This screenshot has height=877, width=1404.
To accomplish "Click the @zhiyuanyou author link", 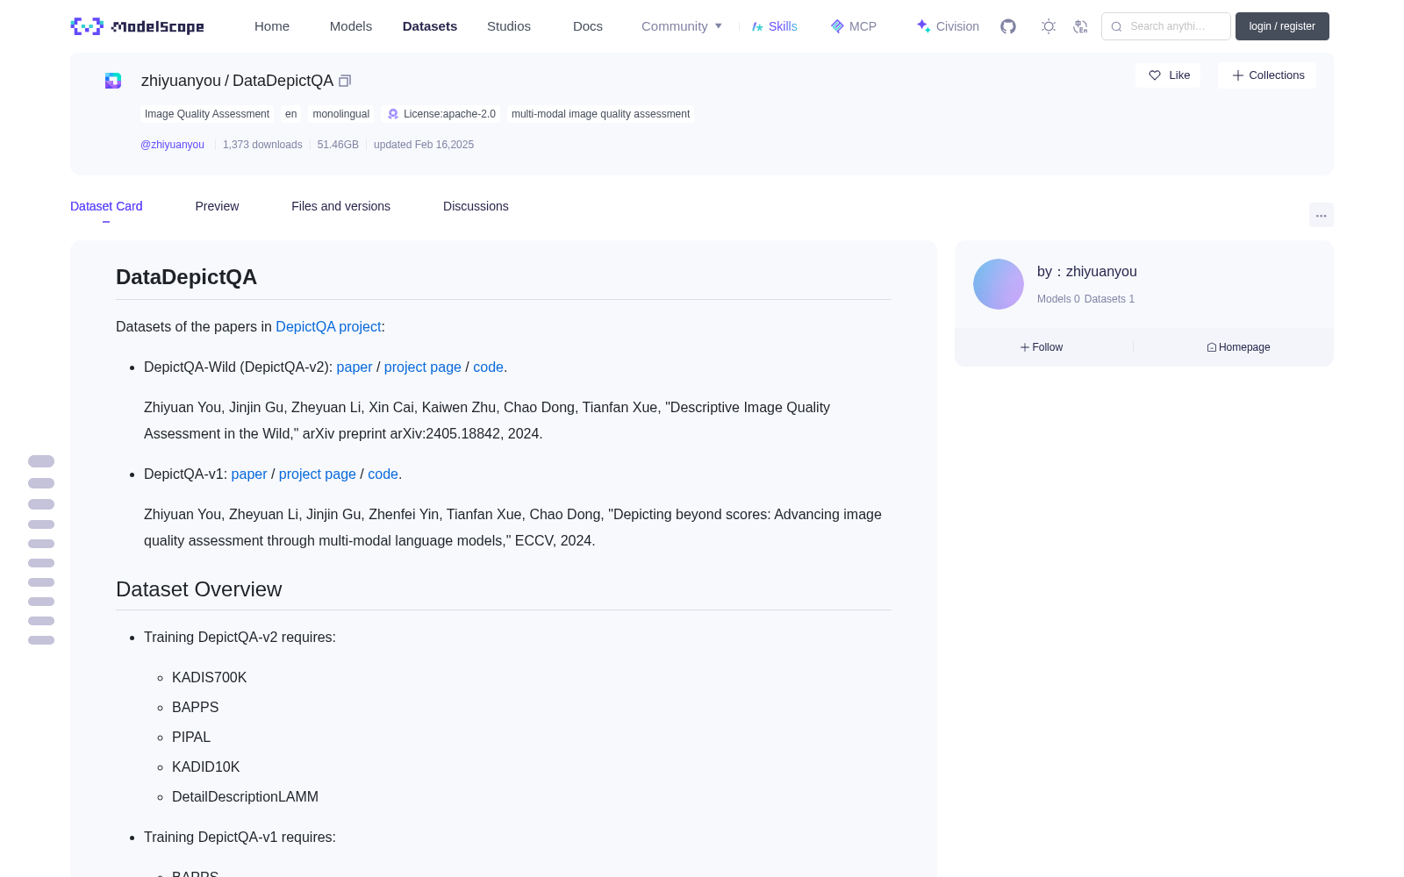I will click(x=172, y=145).
